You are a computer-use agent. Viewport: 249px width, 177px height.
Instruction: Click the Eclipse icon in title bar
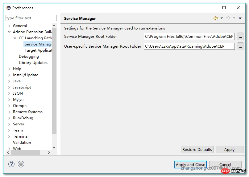(9, 8)
